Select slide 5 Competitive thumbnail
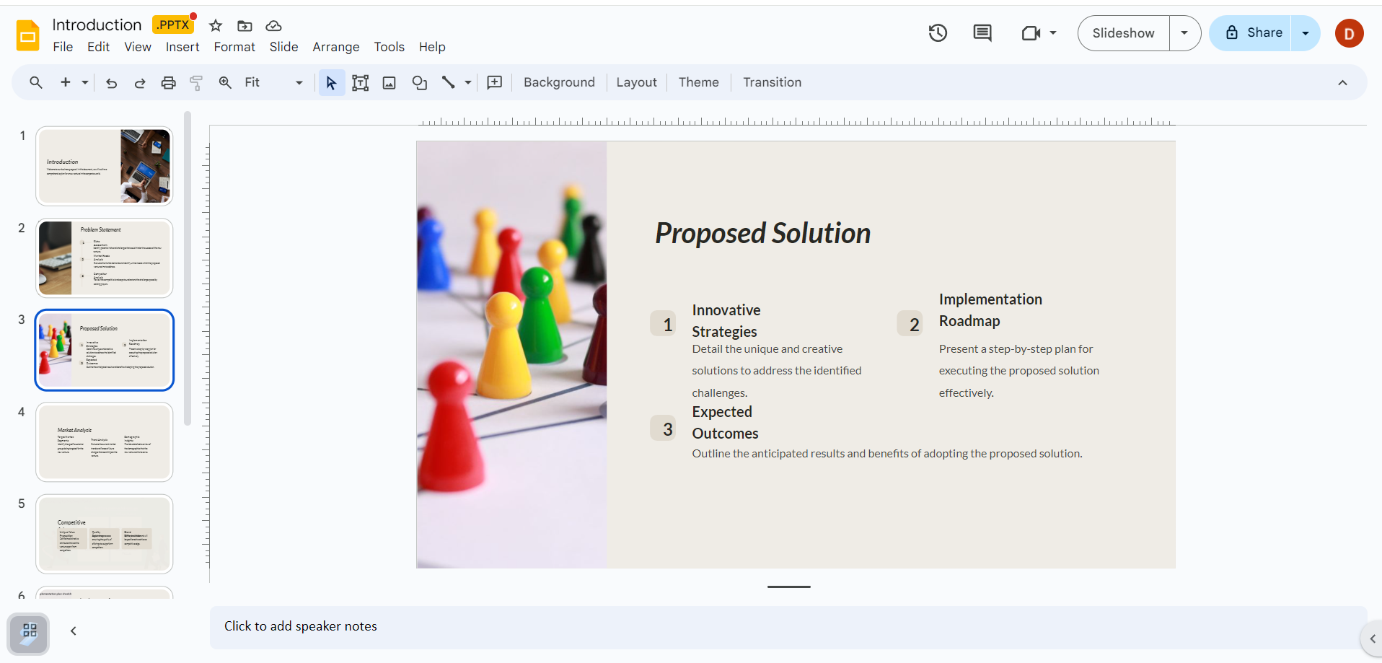The image size is (1382, 663). 105,534
